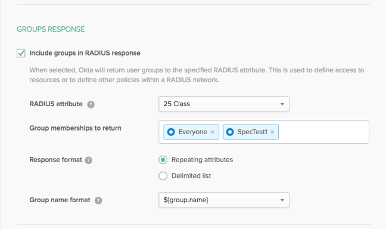The width and height of the screenshot is (386, 229).
Task: Click empty area of group memberships field
Action: 323,132
